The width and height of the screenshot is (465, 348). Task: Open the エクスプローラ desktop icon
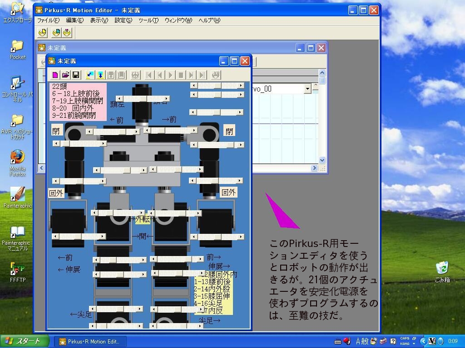[x=17, y=12]
